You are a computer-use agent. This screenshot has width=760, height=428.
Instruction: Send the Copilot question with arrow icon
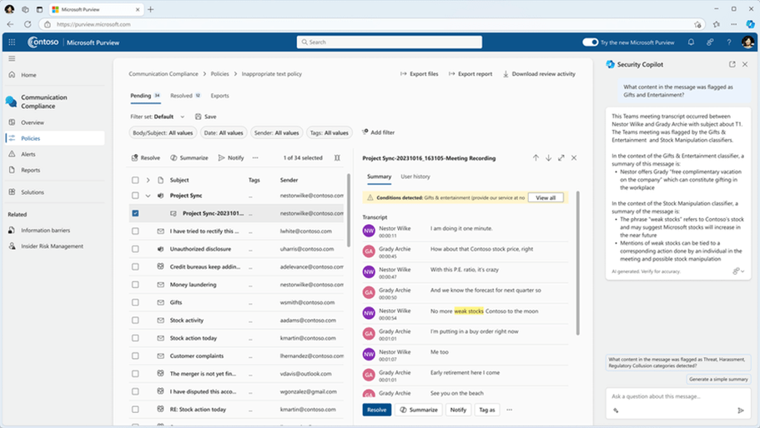741,411
